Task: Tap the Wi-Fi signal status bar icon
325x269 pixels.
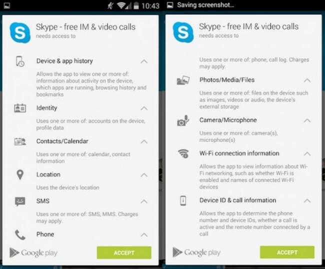Action: [x=121, y=5]
